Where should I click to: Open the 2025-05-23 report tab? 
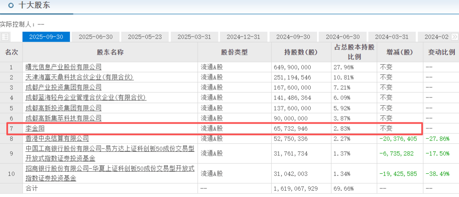click(x=145, y=37)
